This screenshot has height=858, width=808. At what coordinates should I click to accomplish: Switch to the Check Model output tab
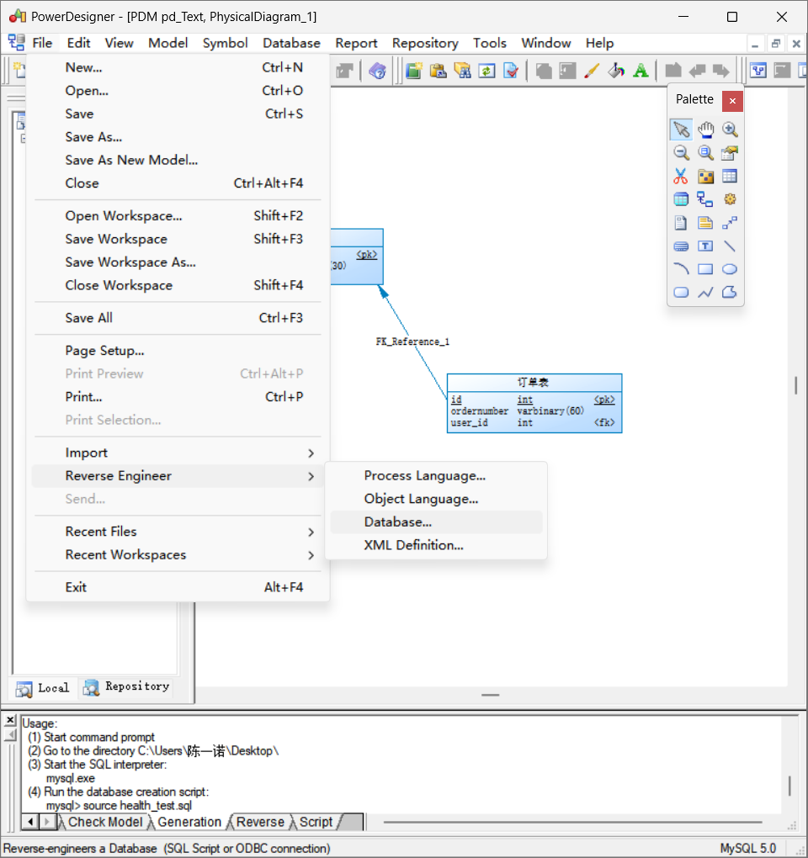pos(104,822)
